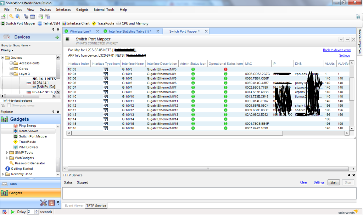
Task: Click the yellow key credentials icon
Action: click(x=11, y=16)
